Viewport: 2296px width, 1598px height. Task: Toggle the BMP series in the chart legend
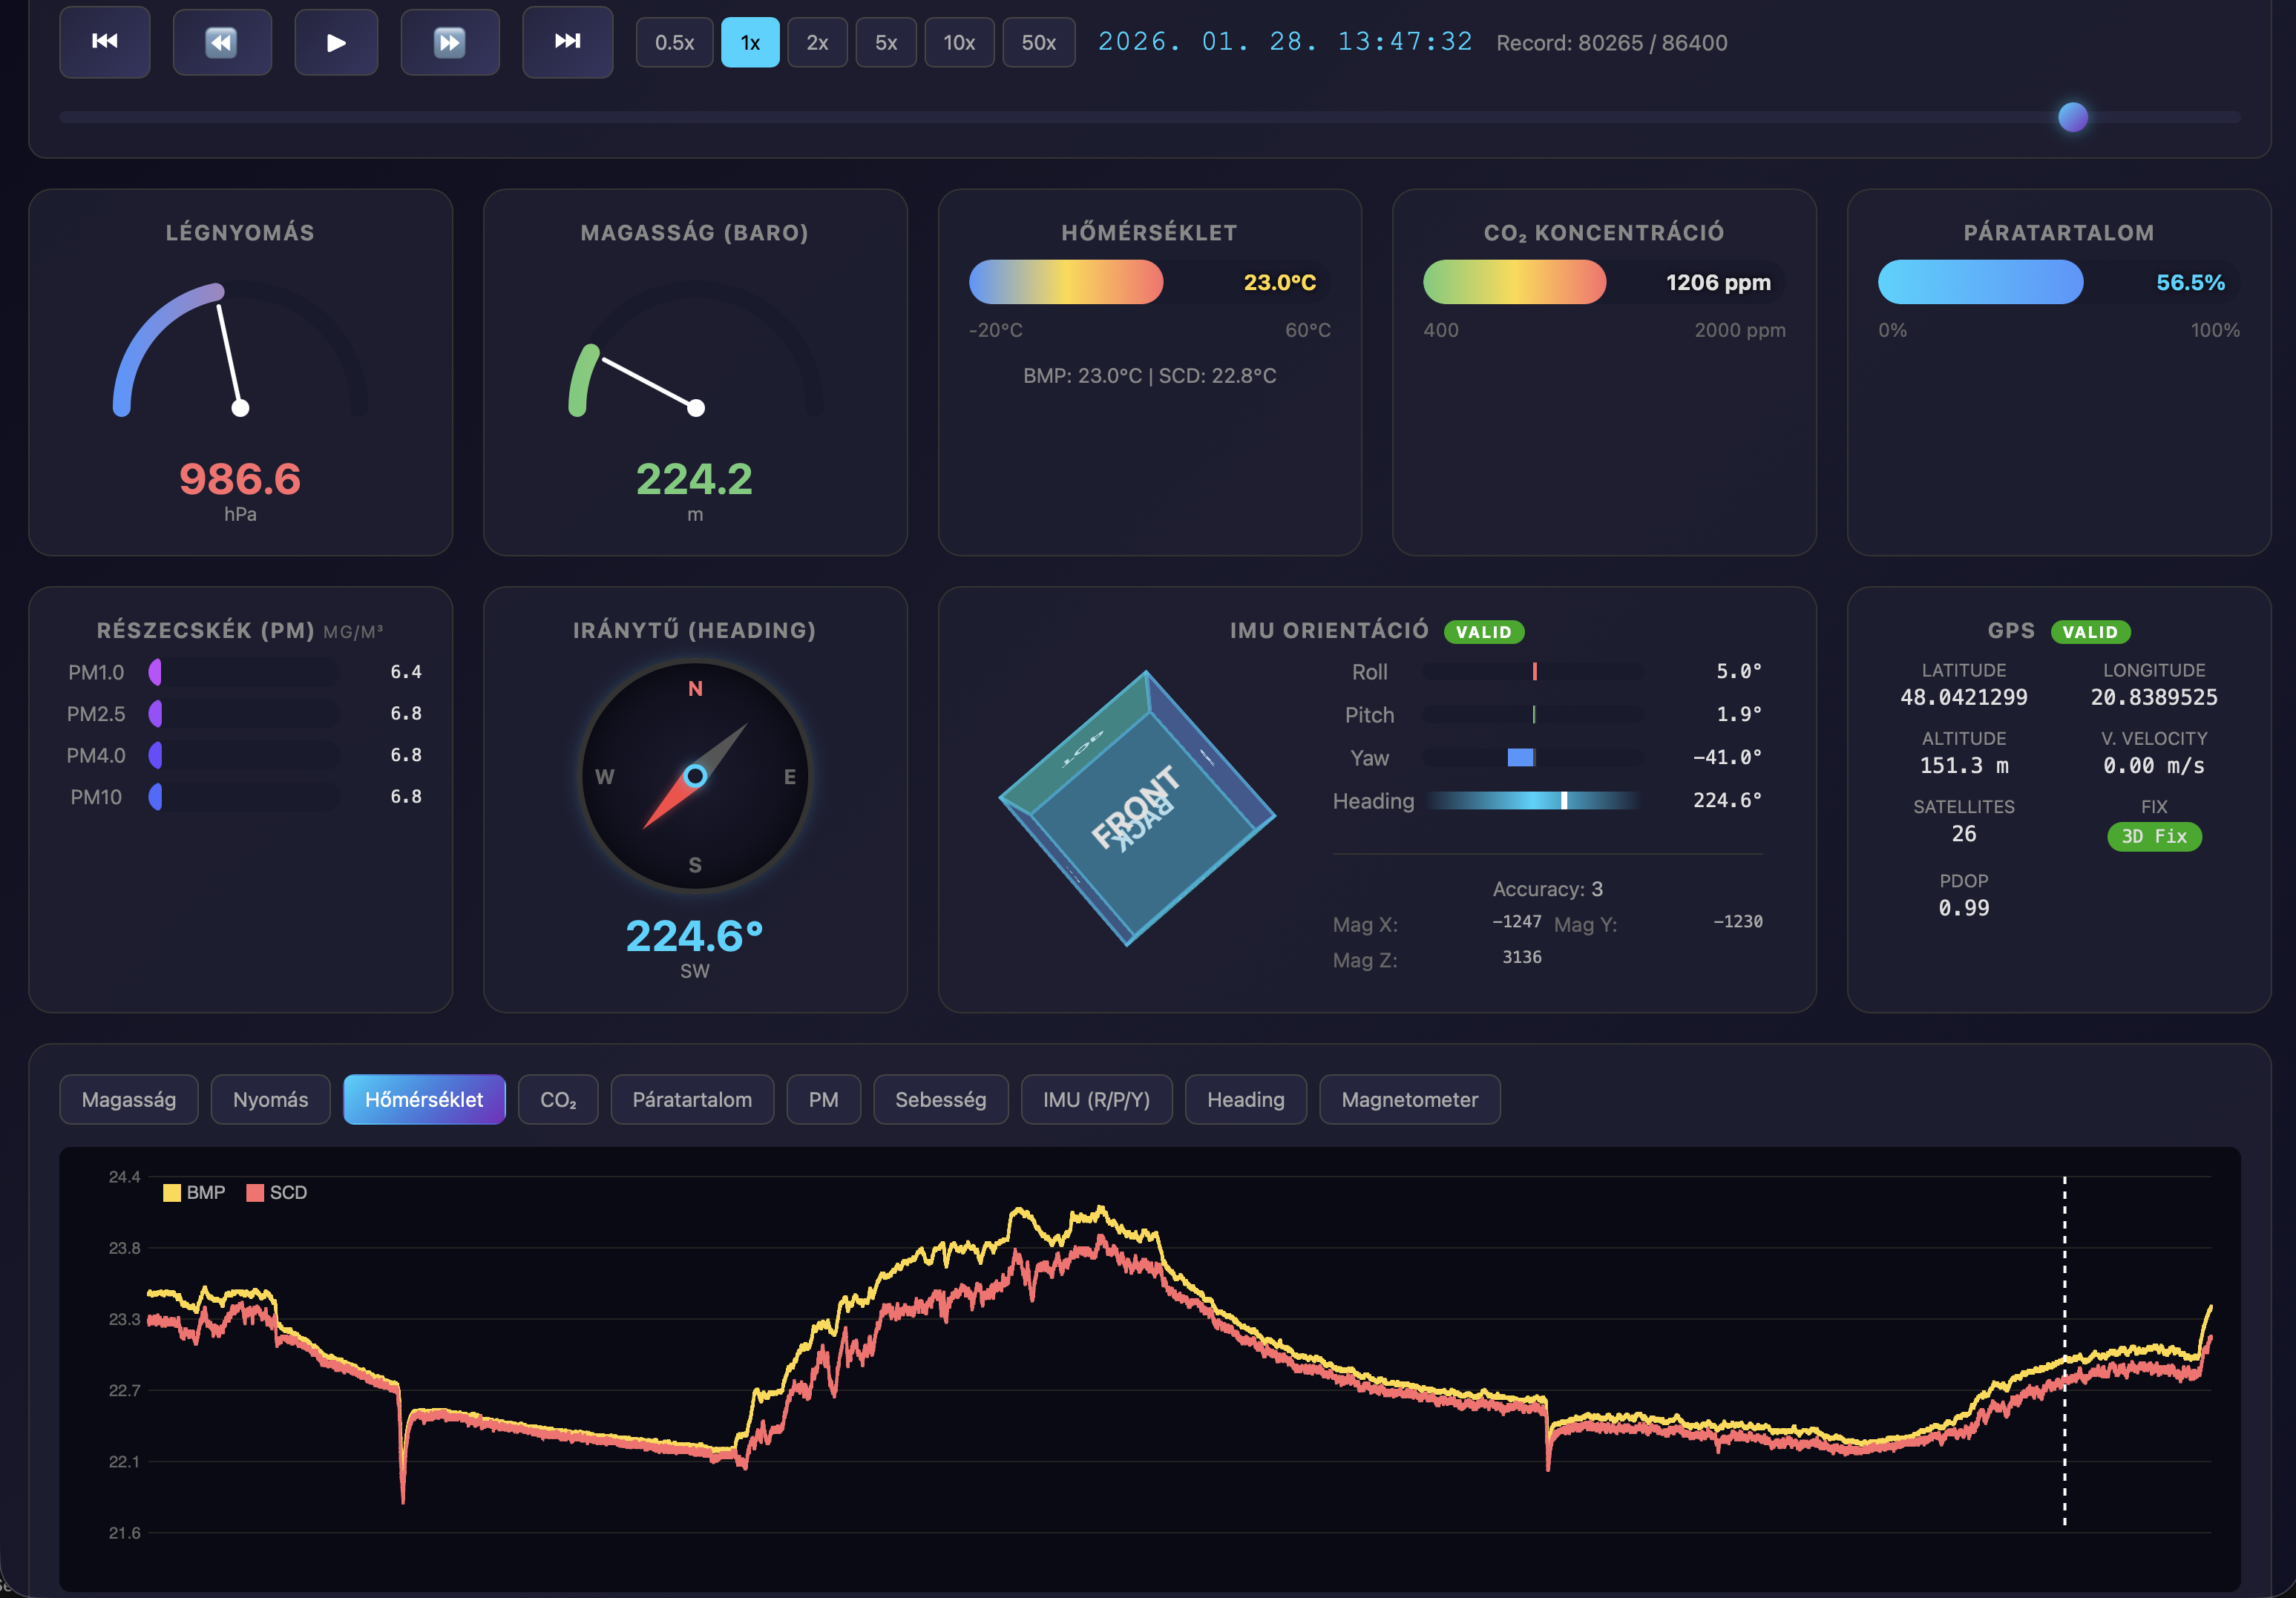(195, 1192)
